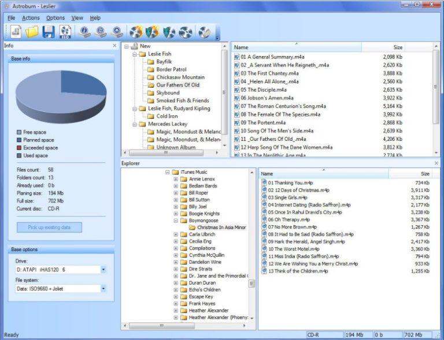The image size is (444, 340).
Task: Collapse the Leslie Fish tree node
Action: point(135,54)
